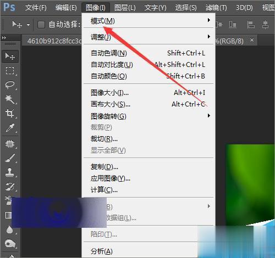The width and height of the screenshot is (275, 258).
Task: Expand the toolbox panel double arrows
Action: pos(4,38)
